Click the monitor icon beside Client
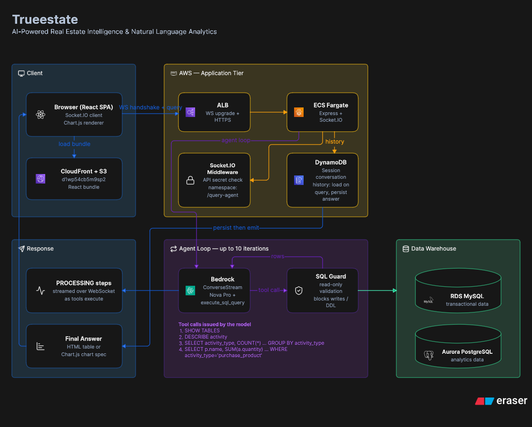 point(21,73)
